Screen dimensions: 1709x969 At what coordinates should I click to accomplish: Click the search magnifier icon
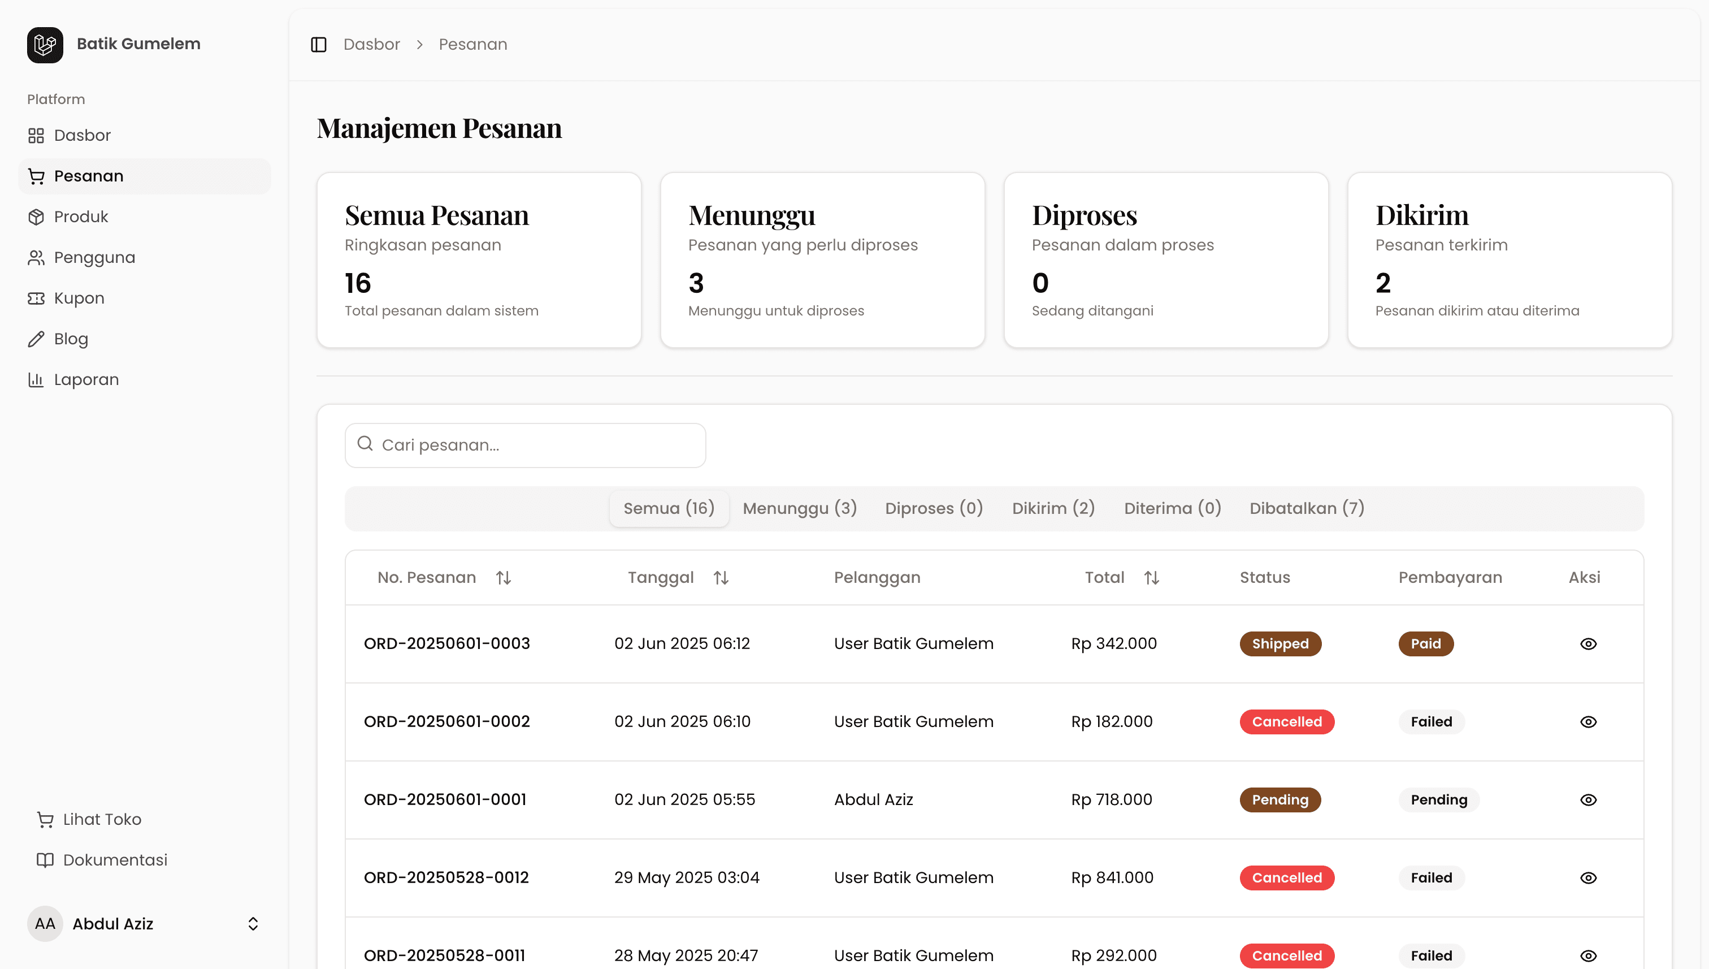[x=365, y=444]
